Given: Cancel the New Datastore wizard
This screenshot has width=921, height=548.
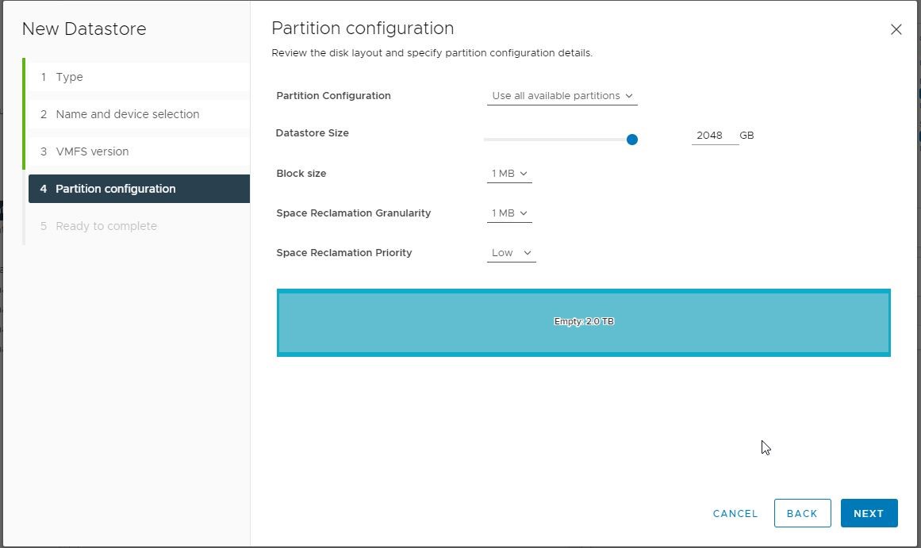Looking at the screenshot, I should (735, 513).
